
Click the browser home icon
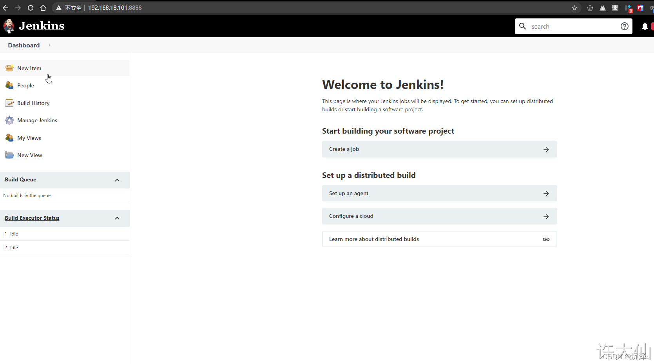43,8
